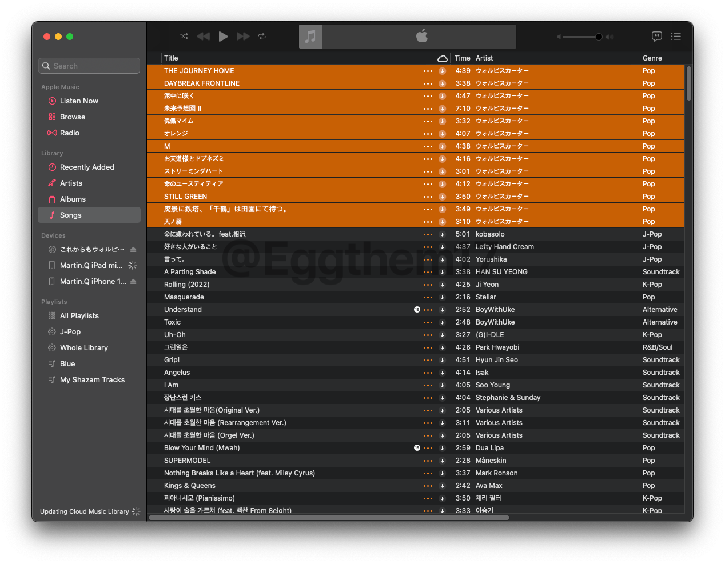Eject the これからもウォルピ device

click(133, 249)
